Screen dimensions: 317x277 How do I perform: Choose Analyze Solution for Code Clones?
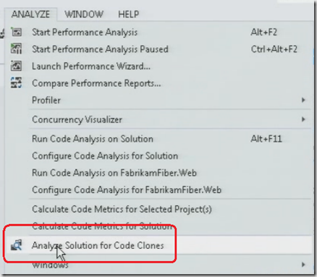click(x=98, y=245)
